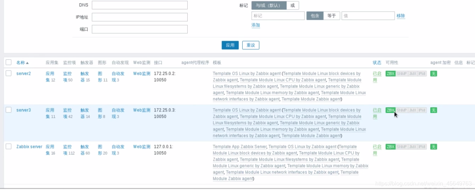
Task: Open 监控项 for Zabbix server
Action: (x=67, y=150)
